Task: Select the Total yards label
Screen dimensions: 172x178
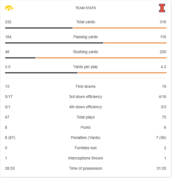Action: [86, 22]
